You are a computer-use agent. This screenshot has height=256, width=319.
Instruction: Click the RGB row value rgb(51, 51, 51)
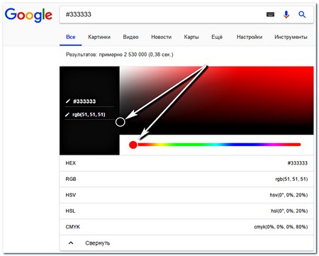pos(291,179)
